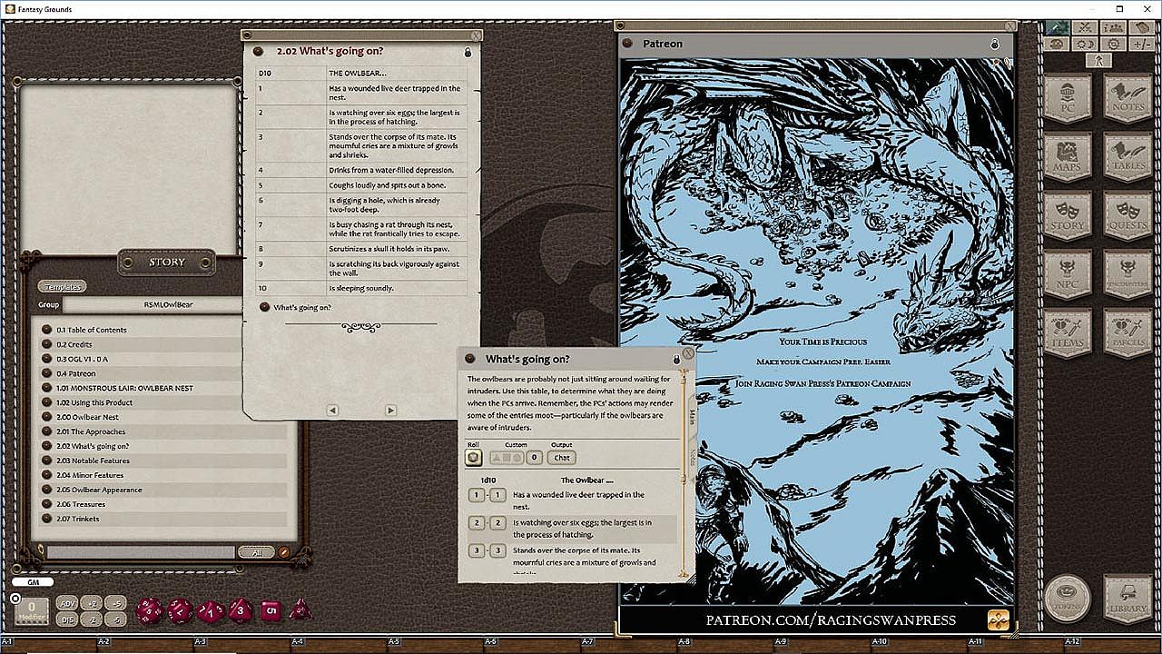This screenshot has height=654, width=1162.
Task: Click the story search filter field
Action: (141, 552)
